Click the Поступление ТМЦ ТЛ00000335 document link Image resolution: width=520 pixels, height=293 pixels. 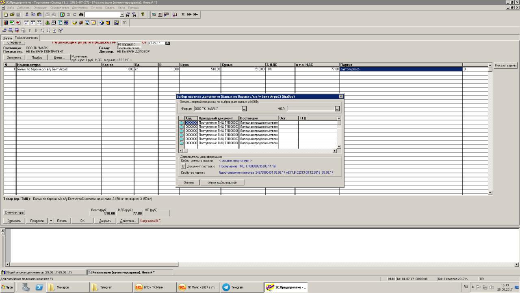(x=248, y=166)
